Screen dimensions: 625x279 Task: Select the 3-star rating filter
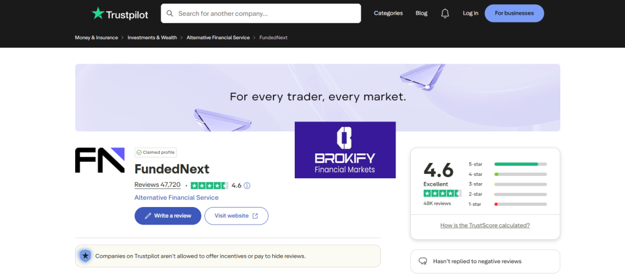pos(507,184)
